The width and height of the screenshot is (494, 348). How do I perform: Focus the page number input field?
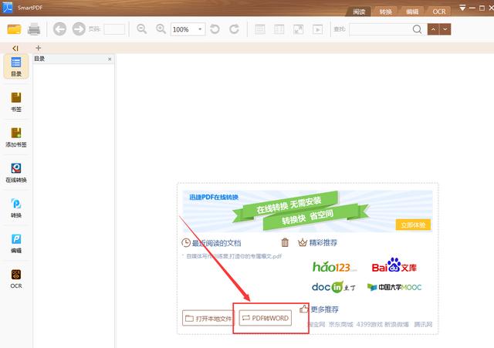114,29
